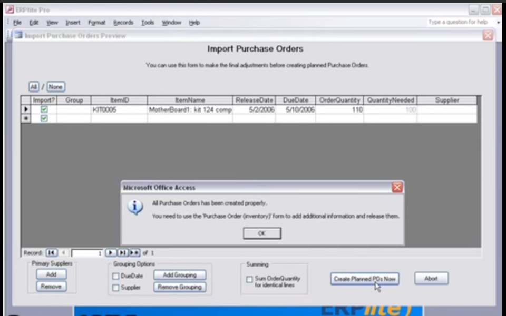506x316 pixels.
Task: Close the Import Purchase Orders Preview form
Action: point(488,35)
